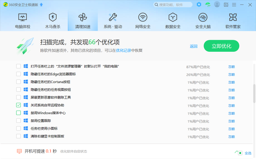Collapse the 开机可提速 section with chevron
This screenshot has height=161, width=256.
click(236, 152)
